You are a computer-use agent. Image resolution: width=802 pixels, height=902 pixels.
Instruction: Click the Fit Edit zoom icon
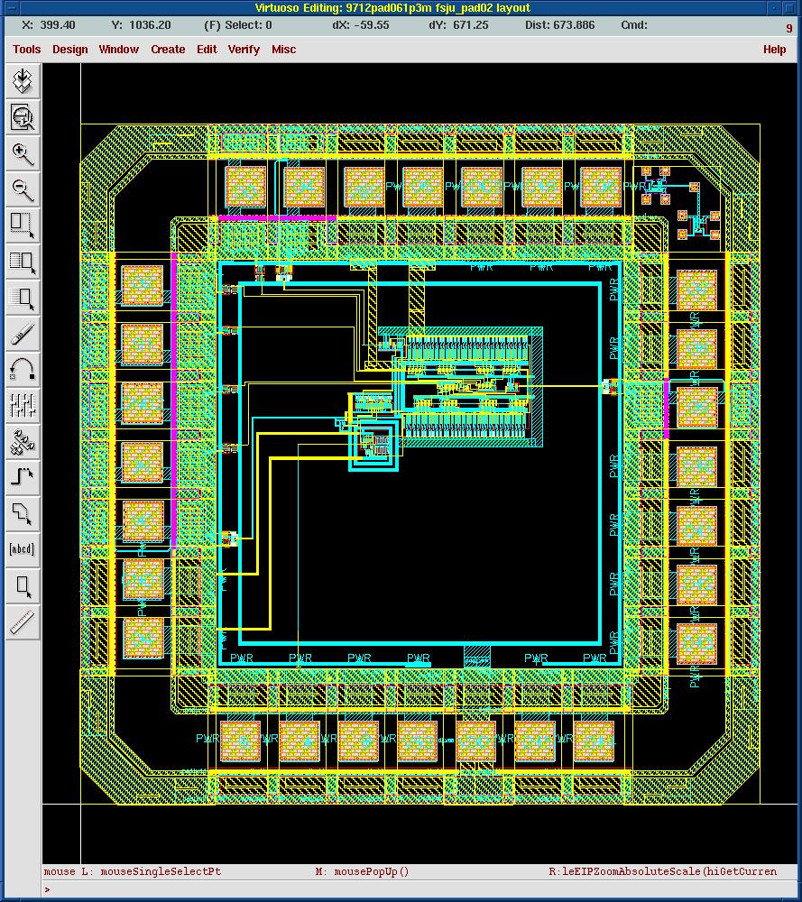pos(23,117)
